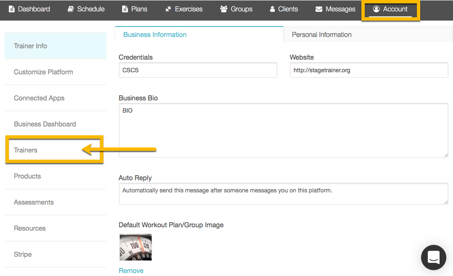Open the Plans section
This screenshot has width=453, height=276.
coord(134,9)
